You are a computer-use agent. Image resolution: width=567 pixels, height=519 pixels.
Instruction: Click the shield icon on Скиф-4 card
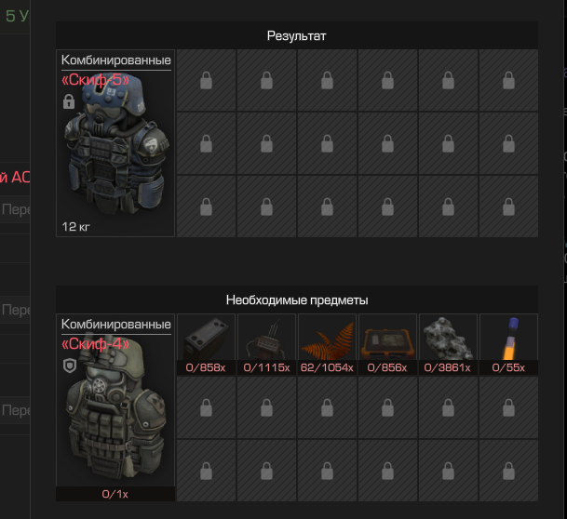pos(70,366)
